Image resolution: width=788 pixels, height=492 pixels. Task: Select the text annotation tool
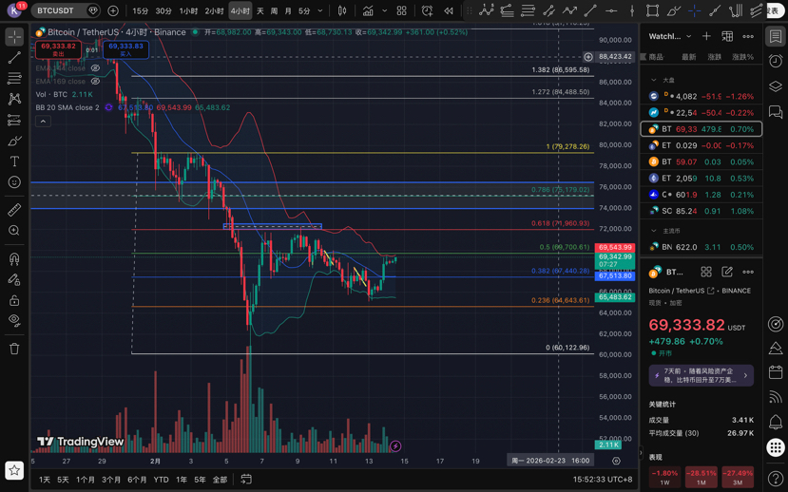[x=14, y=161]
